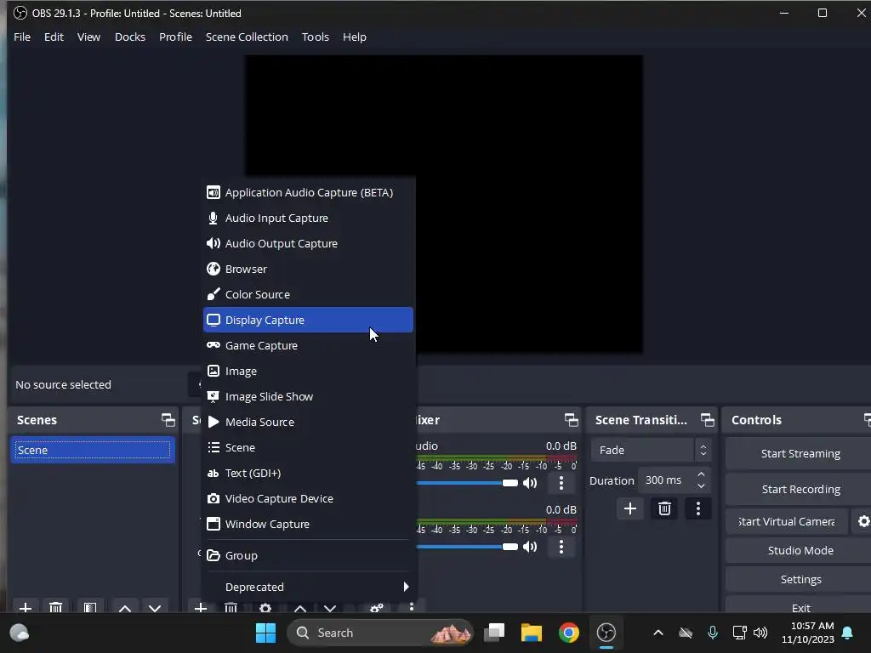Open the Windows Start menu
This screenshot has width=871, height=653.
click(265, 633)
